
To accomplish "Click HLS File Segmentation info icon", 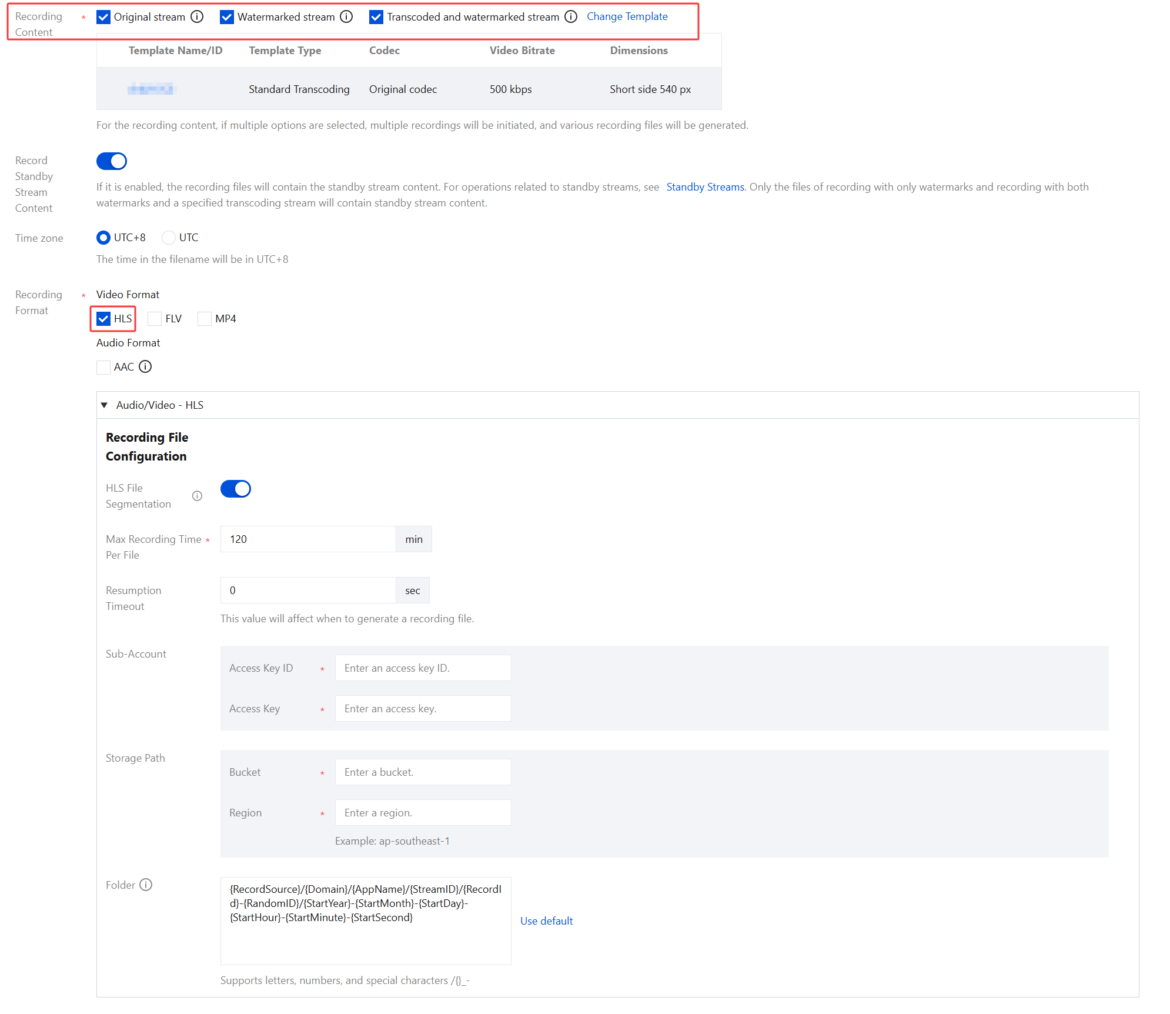I will 198,496.
